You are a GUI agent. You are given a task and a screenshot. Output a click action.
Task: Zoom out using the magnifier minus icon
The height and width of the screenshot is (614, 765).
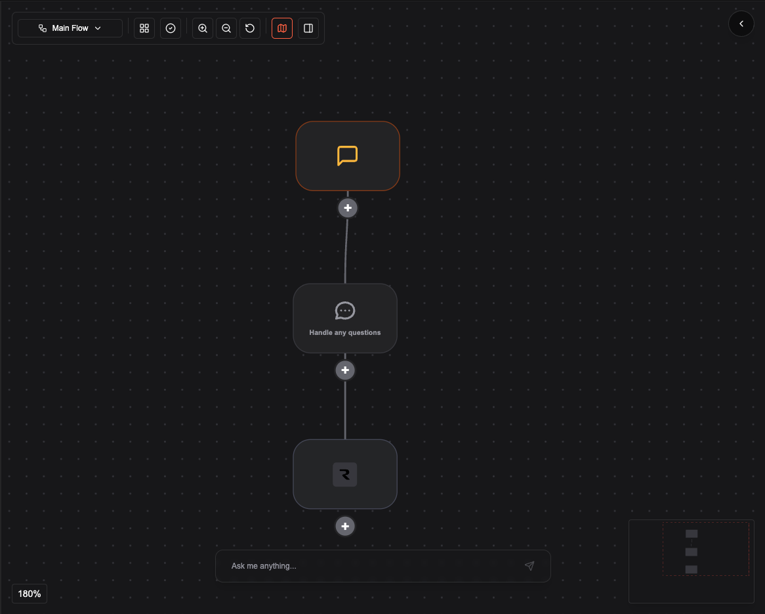[226, 28]
